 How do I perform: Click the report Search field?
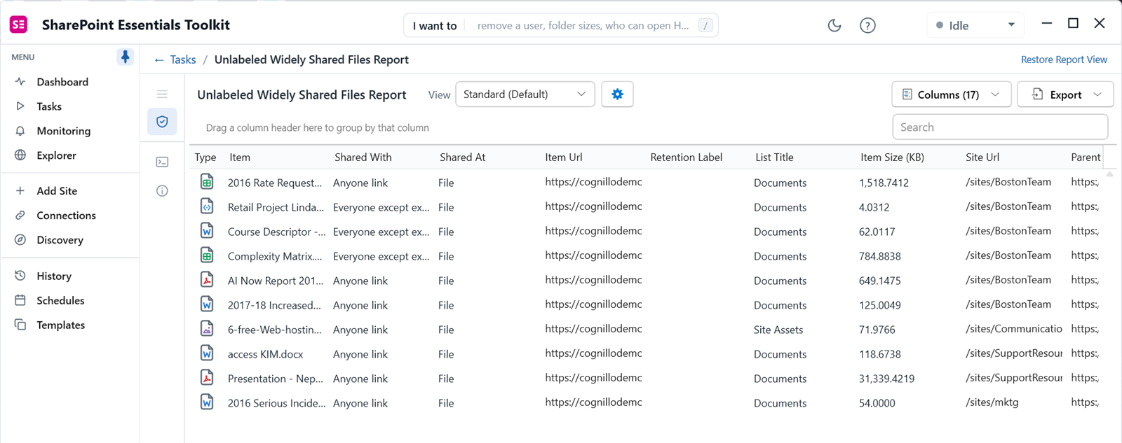pos(1000,127)
